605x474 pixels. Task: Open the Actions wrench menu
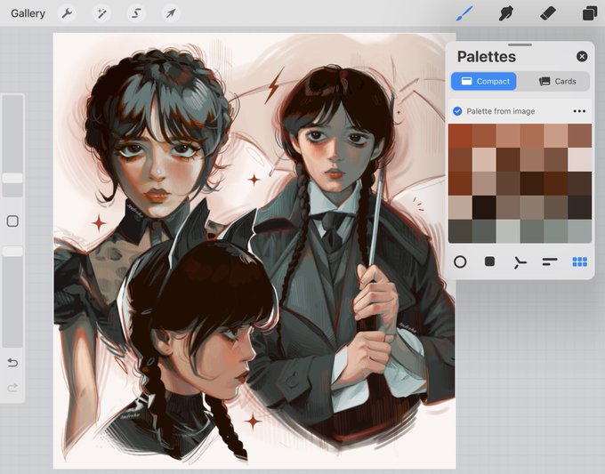click(67, 13)
